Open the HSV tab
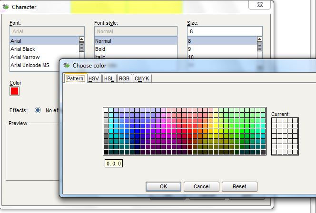The height and width of the screenshot is (213, 316). tap(94, 78)
